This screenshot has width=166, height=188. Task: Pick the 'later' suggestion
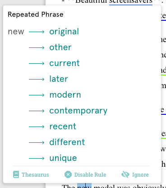(x=59, y=79)
